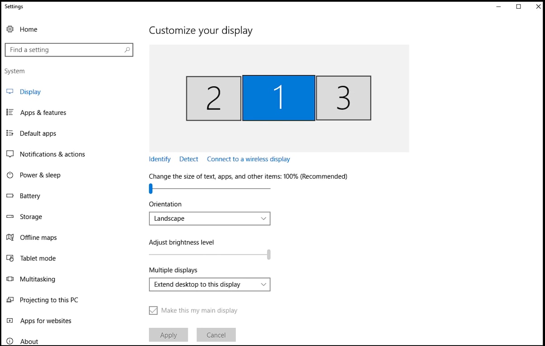545x346 pixels.
Task: Click the Cancel button
Action: [216, 335]
